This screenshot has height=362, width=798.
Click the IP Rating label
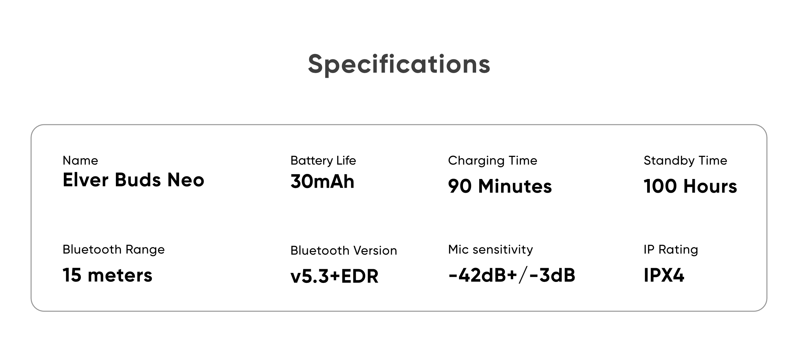click(671, 250)
